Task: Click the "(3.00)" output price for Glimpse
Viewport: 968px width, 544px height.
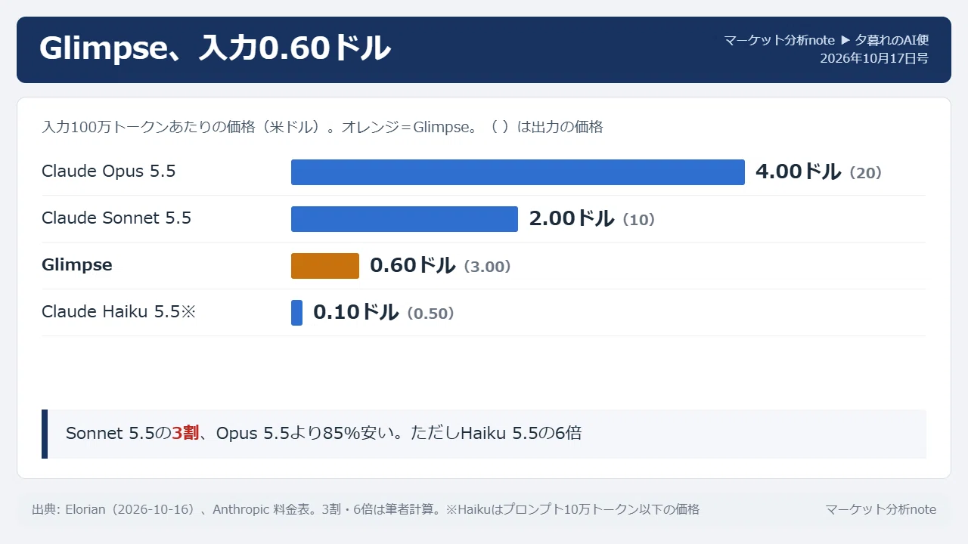Action: pos(487,267)
